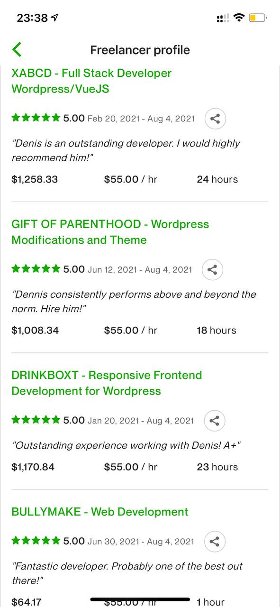Tap the five-star rating on BULLYMAKE job

[x=36, y=541]
